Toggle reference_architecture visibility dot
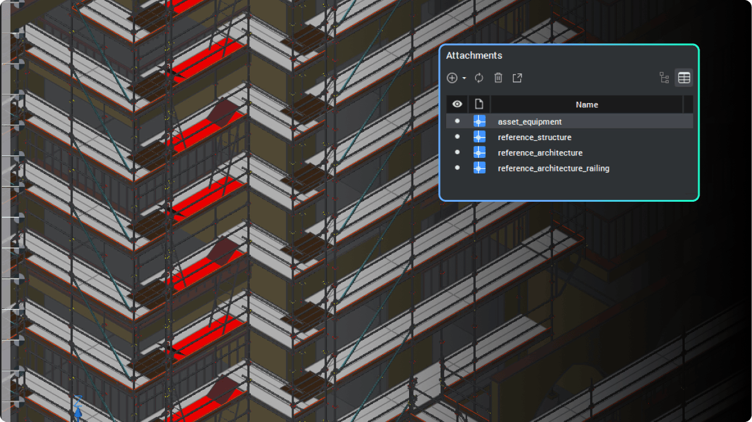This screenshot has width=752, height=422. pos(457,152)
